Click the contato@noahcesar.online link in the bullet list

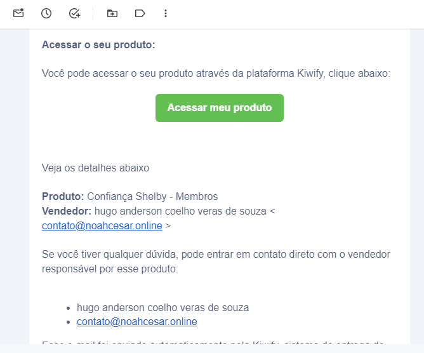(x=136, y=322)
